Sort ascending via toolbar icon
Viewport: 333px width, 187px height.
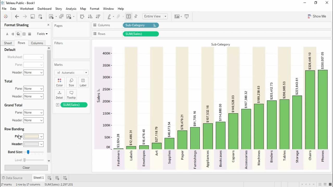[x=90, y=16]
